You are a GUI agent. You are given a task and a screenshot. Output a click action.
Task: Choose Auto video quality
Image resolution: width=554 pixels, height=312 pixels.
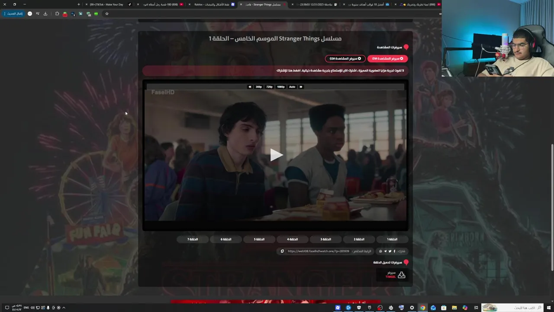(x=292, y=87)
